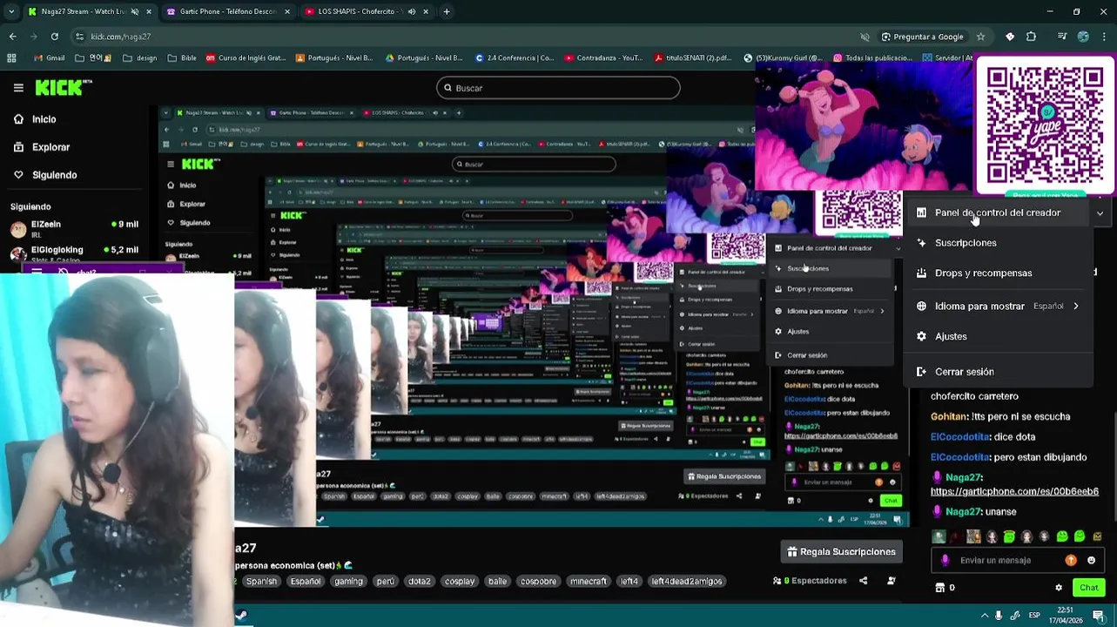The height and width of the screenshot is (627, 1117).
Task: Open the Gmail bookmark
Action: [49, 58]
